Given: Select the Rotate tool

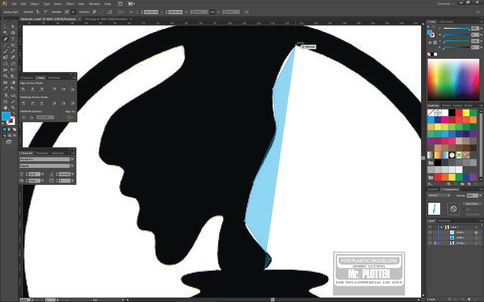Looking at the screenshot, I should point(5,64).
